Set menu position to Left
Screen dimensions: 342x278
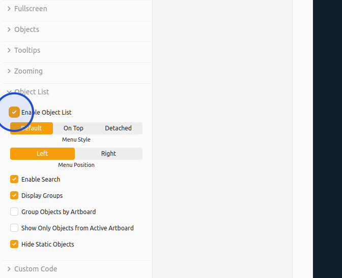tap(42, 154)
